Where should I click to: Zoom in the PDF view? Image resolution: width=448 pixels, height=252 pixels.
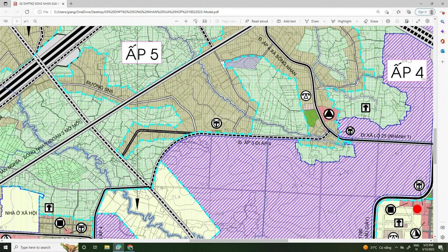(186, 21)
